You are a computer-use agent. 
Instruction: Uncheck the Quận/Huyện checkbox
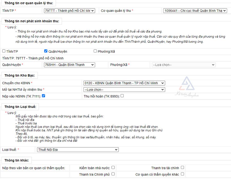point(46,51)
